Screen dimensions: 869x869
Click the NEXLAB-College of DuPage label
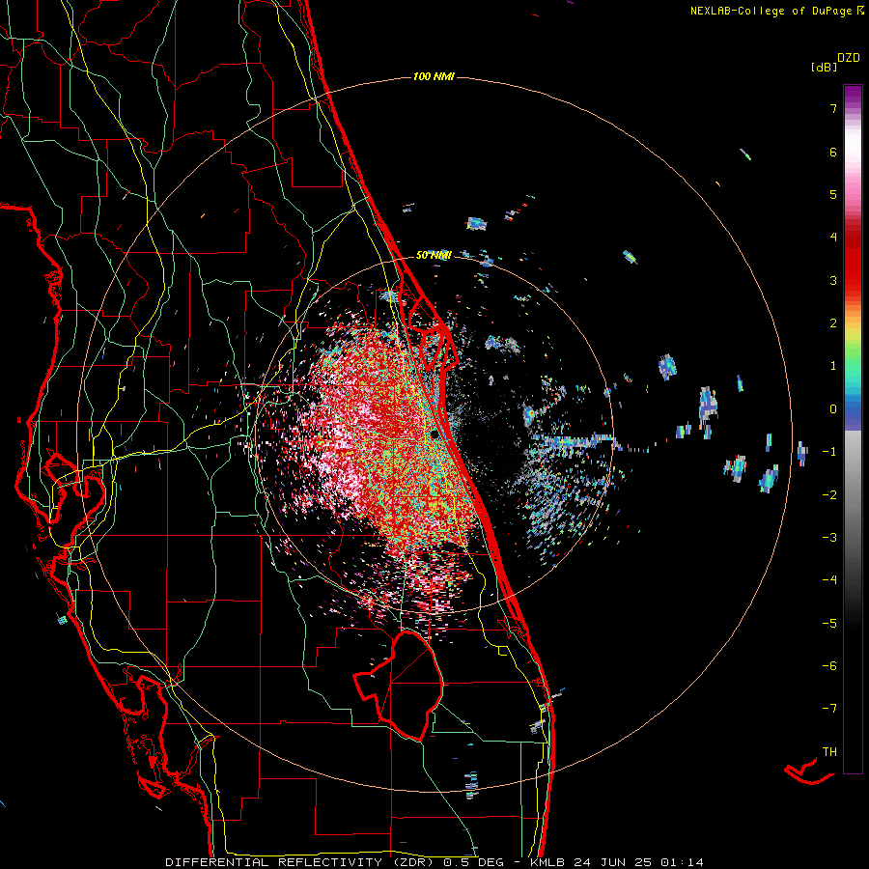coord(771,11)
